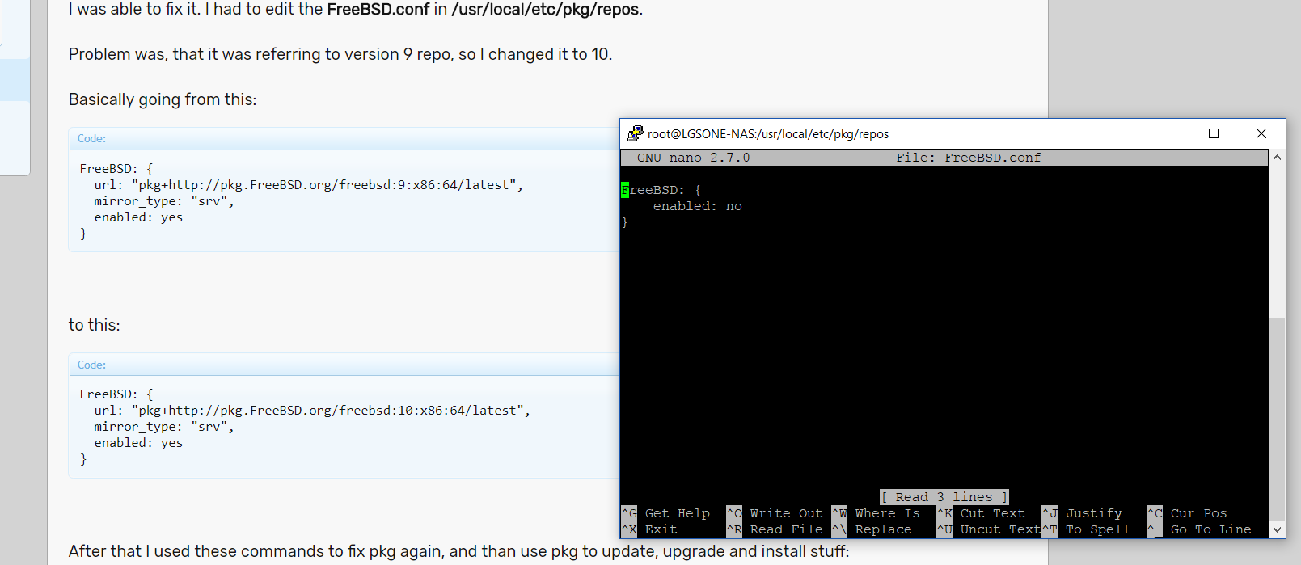Click terminal scrollbar down arrow

(x=1277, y=530)
